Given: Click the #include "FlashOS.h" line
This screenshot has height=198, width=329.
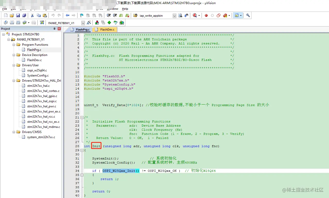Looking at the screenshot, I should click(x=105, y=76).
